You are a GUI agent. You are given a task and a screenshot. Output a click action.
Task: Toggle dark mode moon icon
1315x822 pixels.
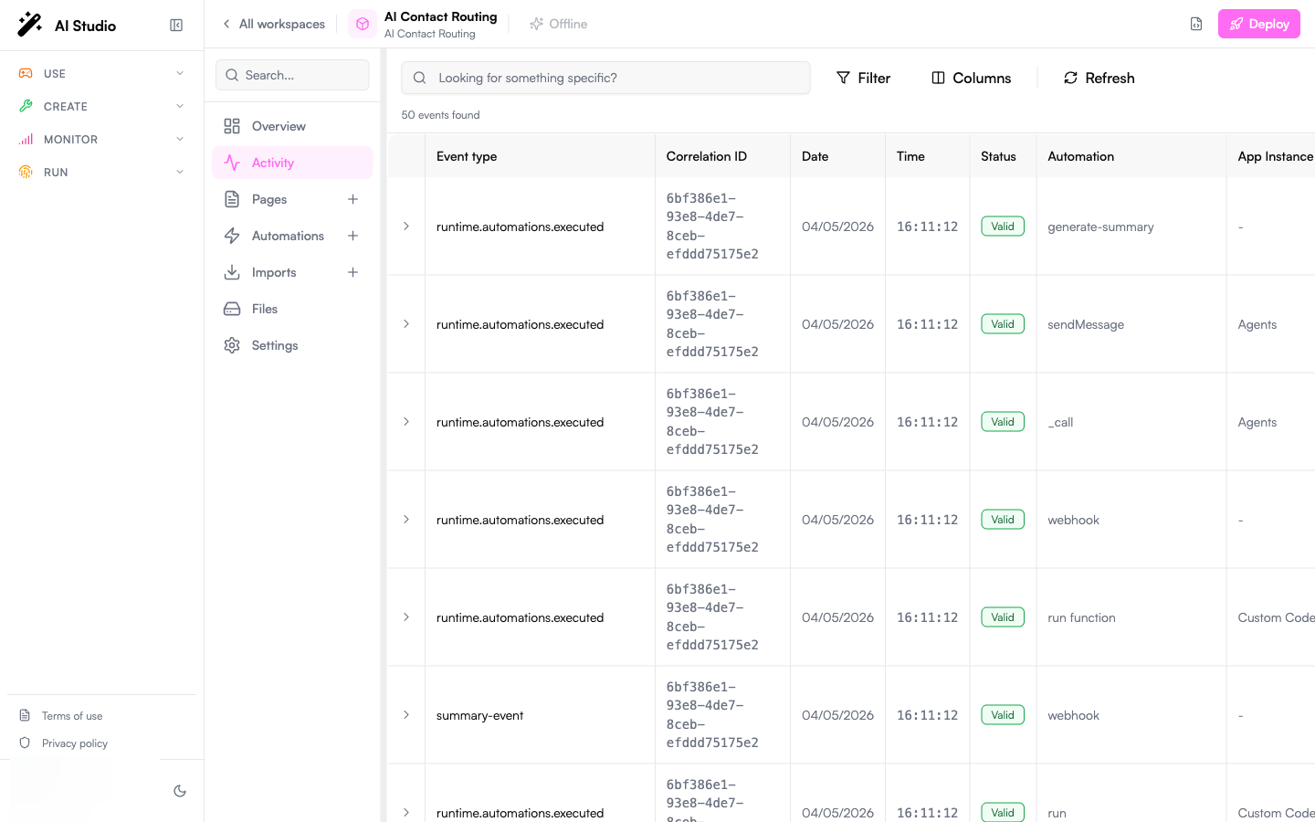180,791
